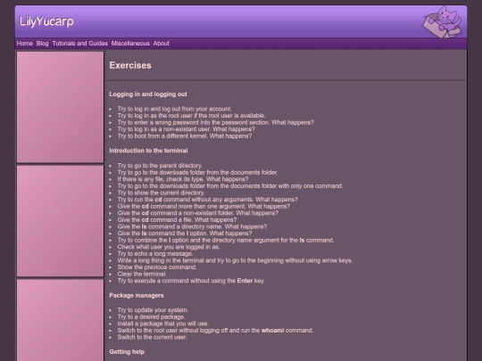Click 'Introduction to the terminal' heading

click(148, 151)
